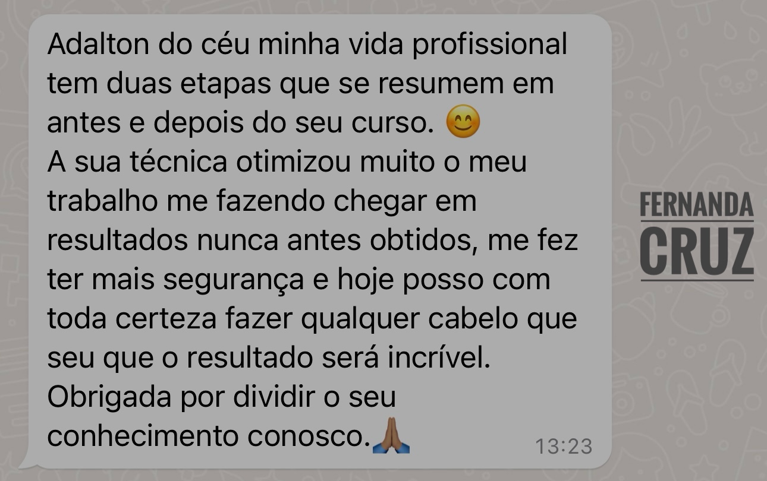This screenshot has height=481, width=767.
Task: Click the chat wallpaper below the logo
Action: (x=697, y=368)
